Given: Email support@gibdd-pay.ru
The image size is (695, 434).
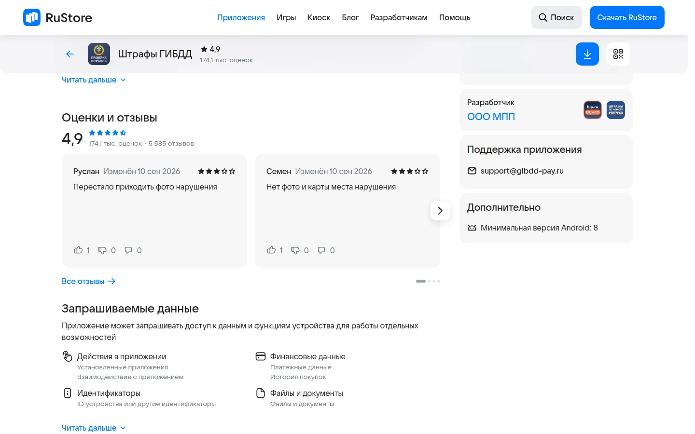Looking at the screenshot, I should coord(522,171).
